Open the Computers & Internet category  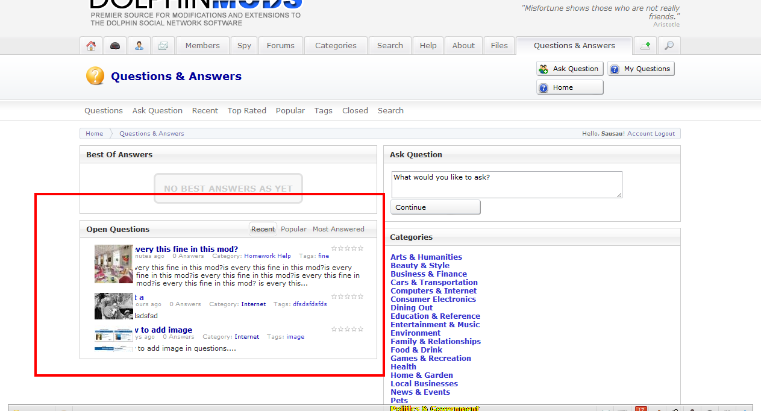point(433,291)
